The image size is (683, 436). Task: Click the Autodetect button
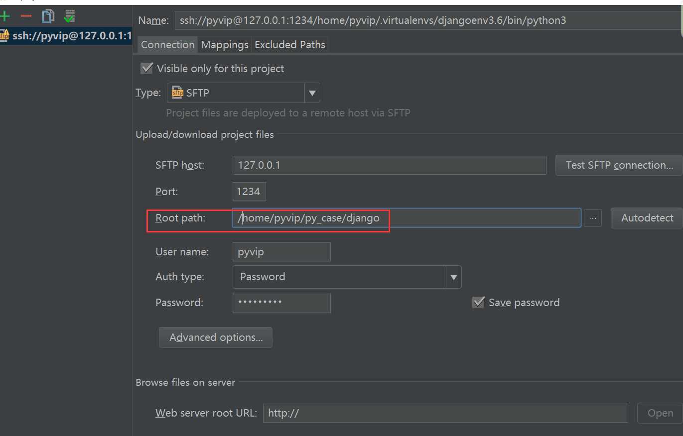pyautogui.click(x=647, y=218)
